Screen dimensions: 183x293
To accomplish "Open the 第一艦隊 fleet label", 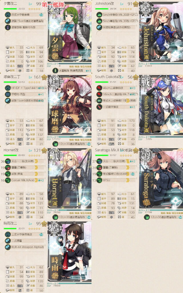I will click(53, 5).
